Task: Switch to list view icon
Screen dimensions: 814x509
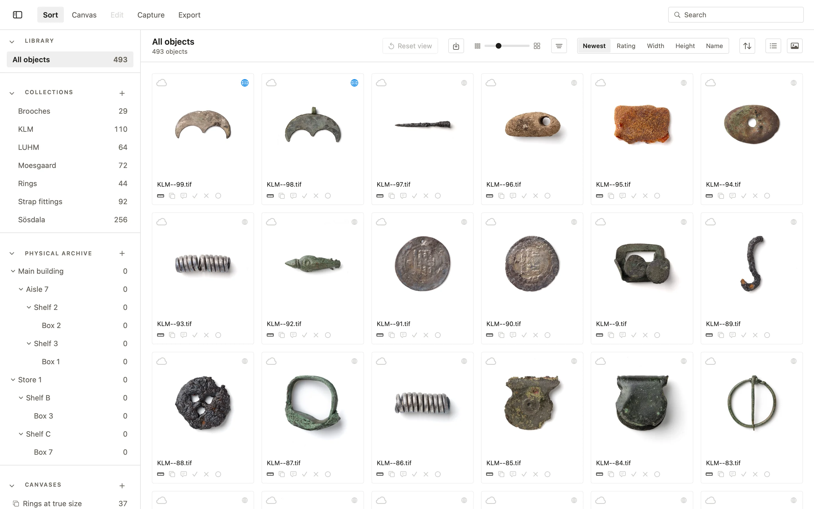Action: pyautogui.click(x=773, y=46)
